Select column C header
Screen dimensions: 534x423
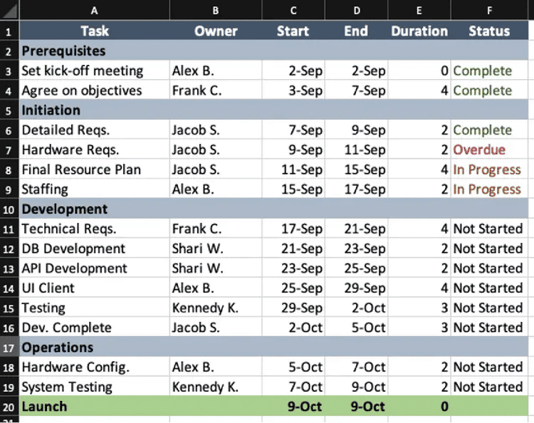tap(293, 10)
